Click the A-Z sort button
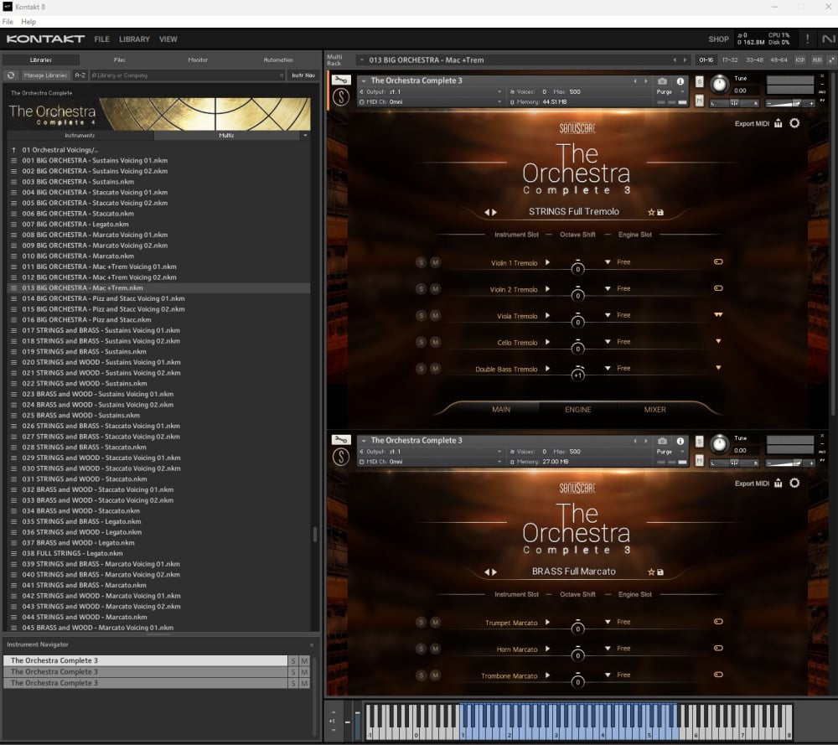The width and height of the screenshot is (838, 745). [x=80, y=75]
